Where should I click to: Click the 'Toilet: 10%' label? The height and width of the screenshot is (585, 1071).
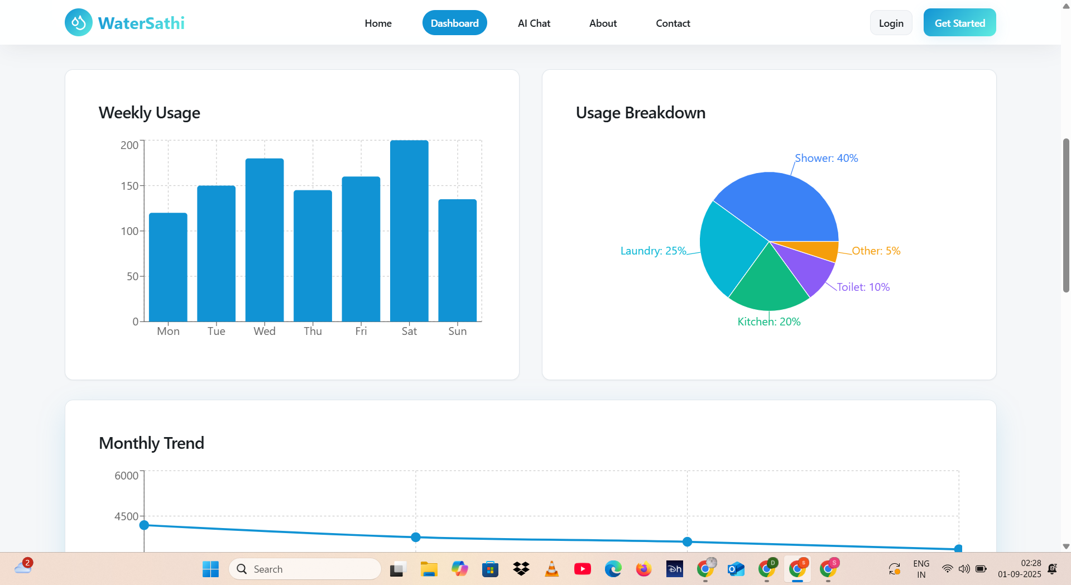click(863, 287)
